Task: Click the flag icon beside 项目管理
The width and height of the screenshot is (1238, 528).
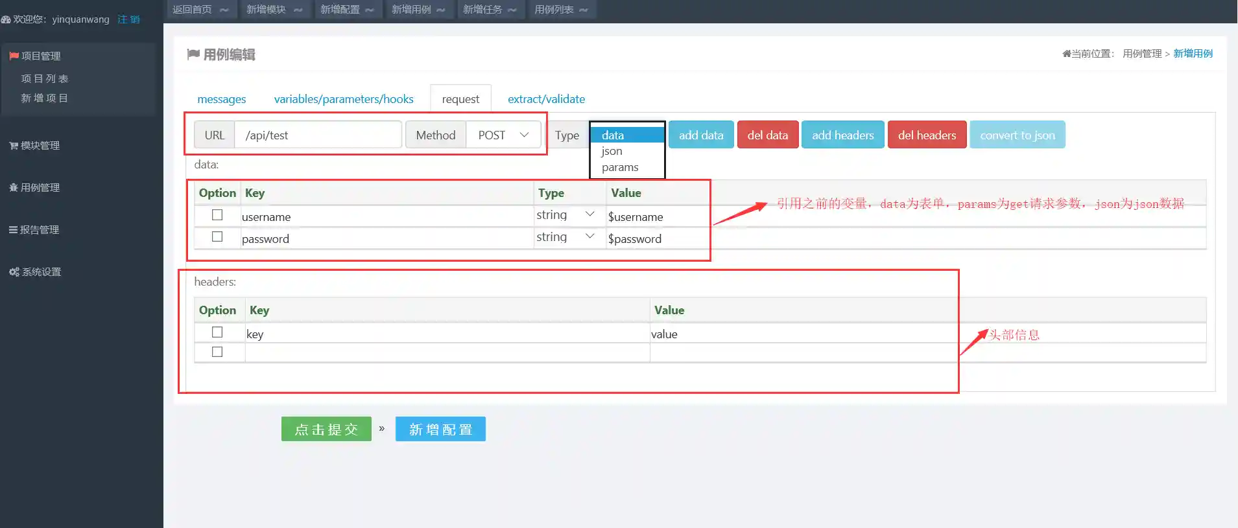Action: (14, 56)
